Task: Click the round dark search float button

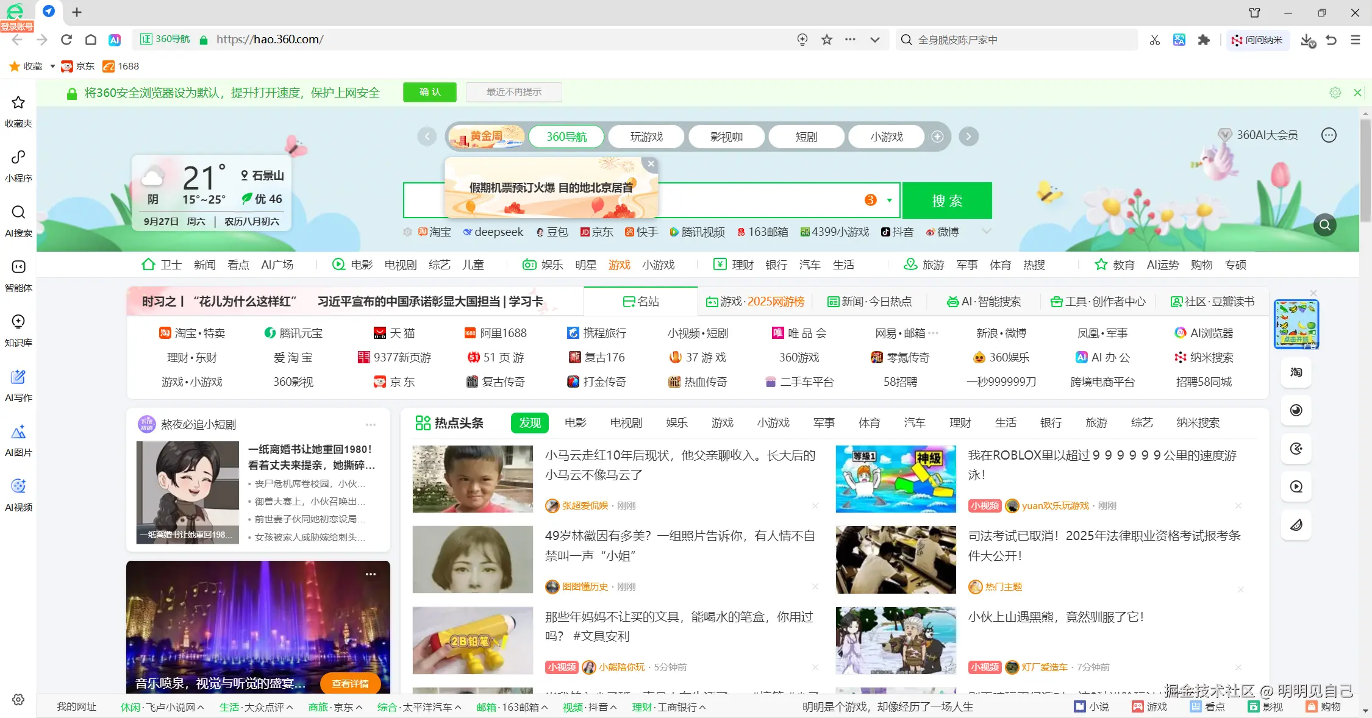Action: (x=1324, y=225)
